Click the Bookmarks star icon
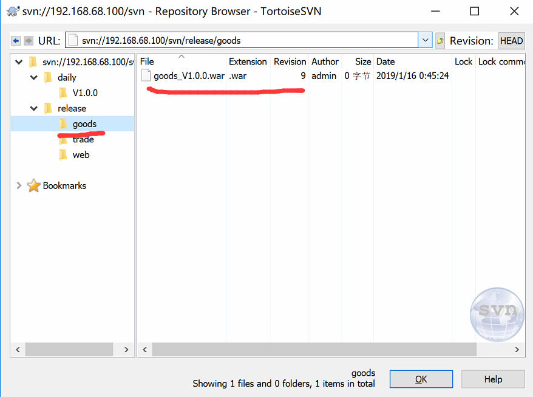 (33, 185)
